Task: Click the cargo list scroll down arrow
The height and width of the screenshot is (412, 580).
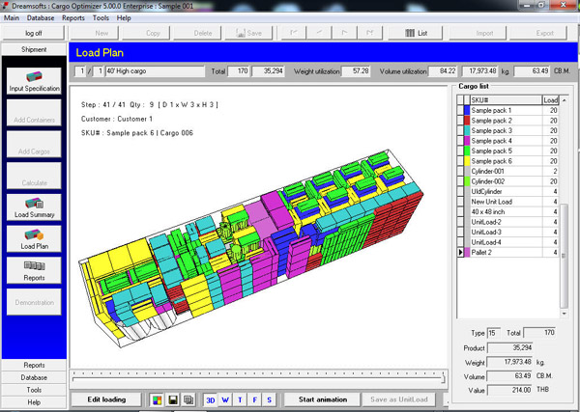Action: (565, 314)
